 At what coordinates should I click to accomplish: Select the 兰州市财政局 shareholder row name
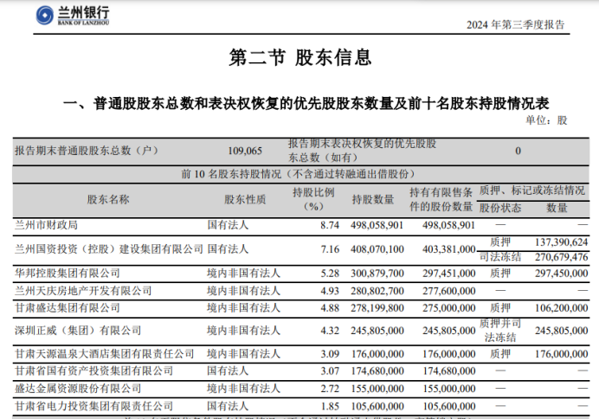pyautogui.click(x=46, y=225)
